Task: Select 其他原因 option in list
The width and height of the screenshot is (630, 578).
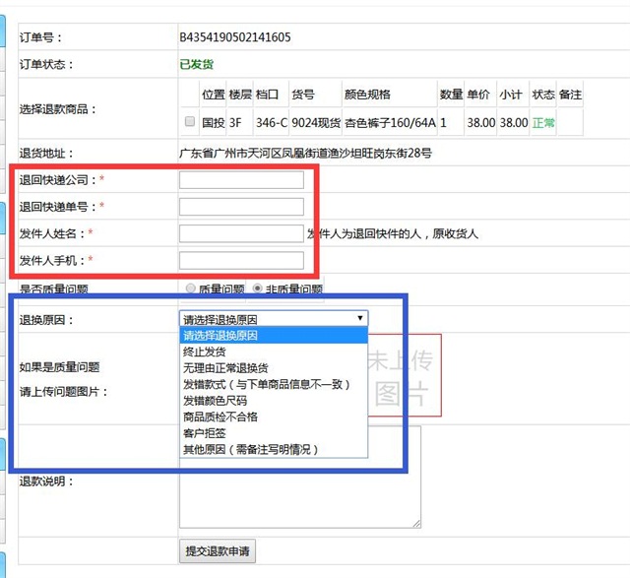Action: pos(274,449)
